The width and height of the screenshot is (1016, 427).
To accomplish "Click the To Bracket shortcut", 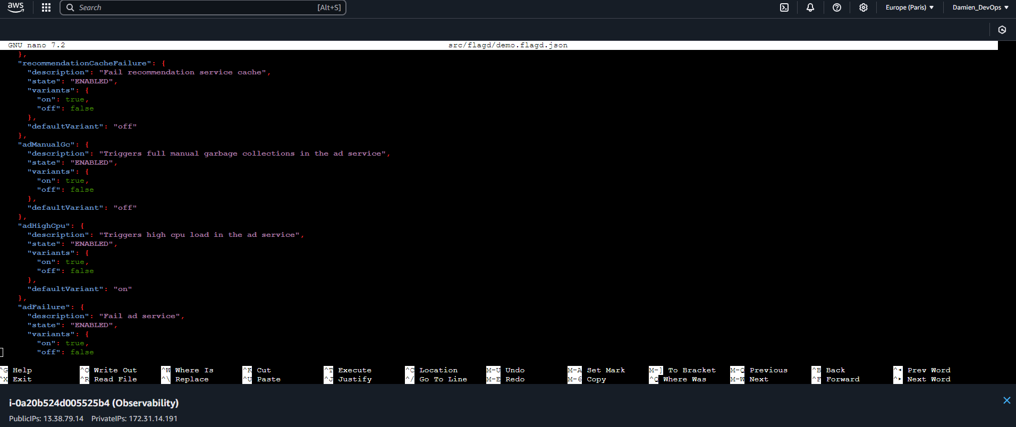I will coord(683,370).
